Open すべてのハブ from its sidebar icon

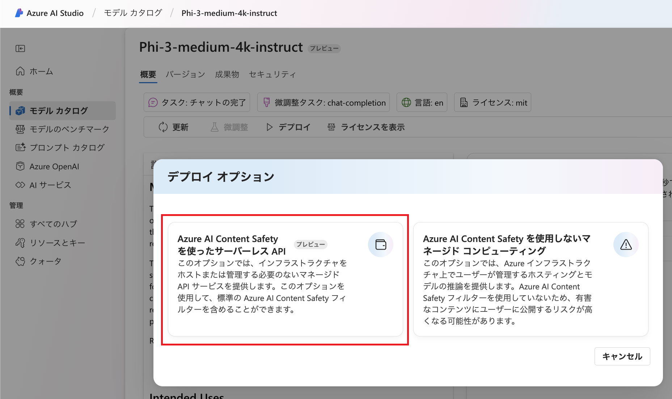pyautogui.click(x=20, y=224)
